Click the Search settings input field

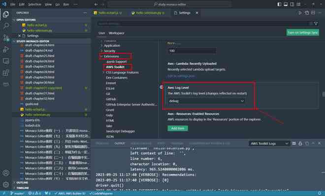pyautogui.click(x=204, y=24)
